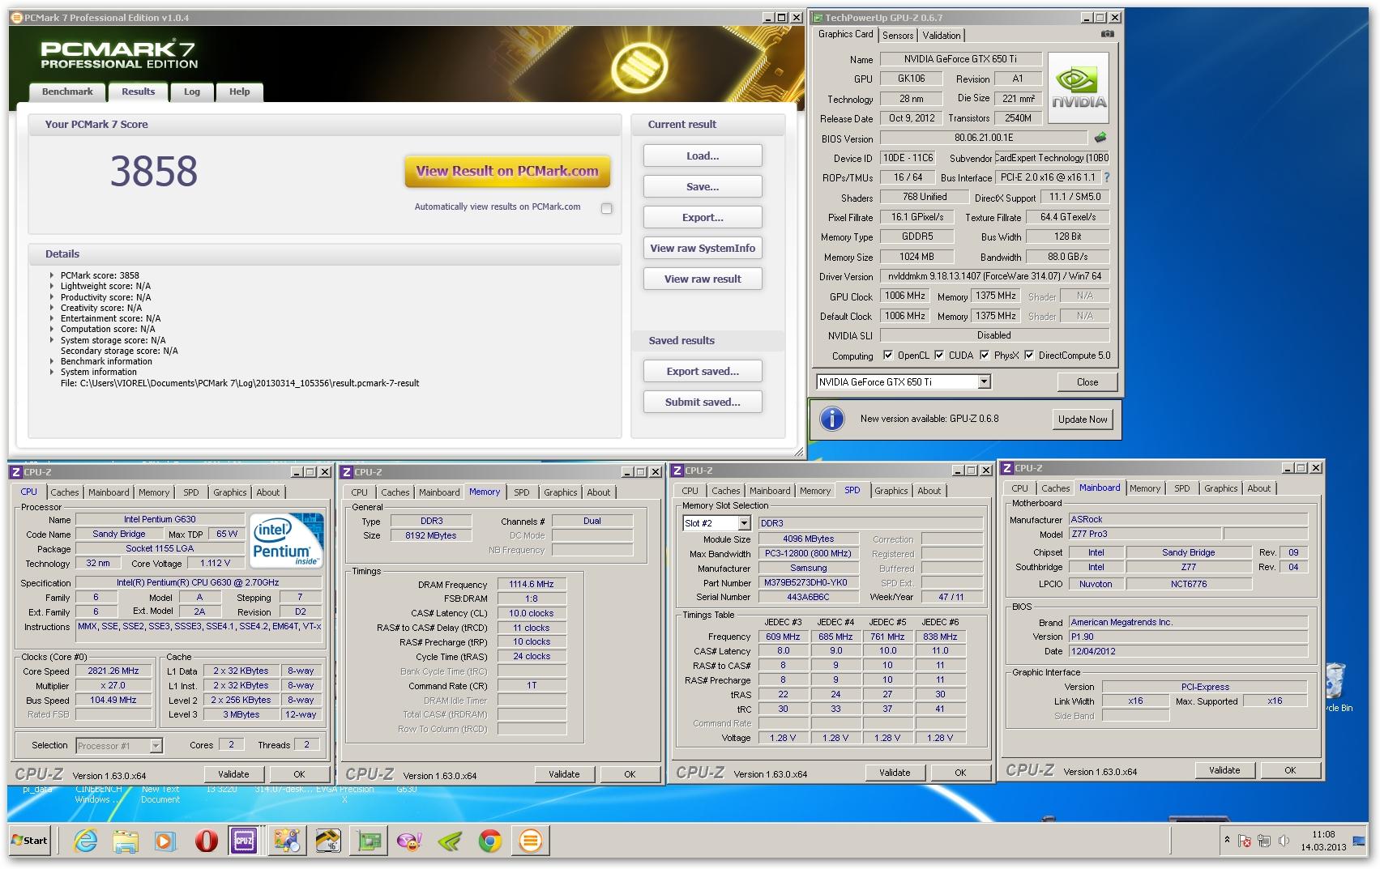The width and height of the screenshot is (1380, 869).
Task: Open the GPU-Z graphics card selector dropdown
Action: 984,381
